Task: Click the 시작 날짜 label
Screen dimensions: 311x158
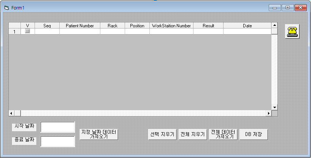Action: [24, 126]
